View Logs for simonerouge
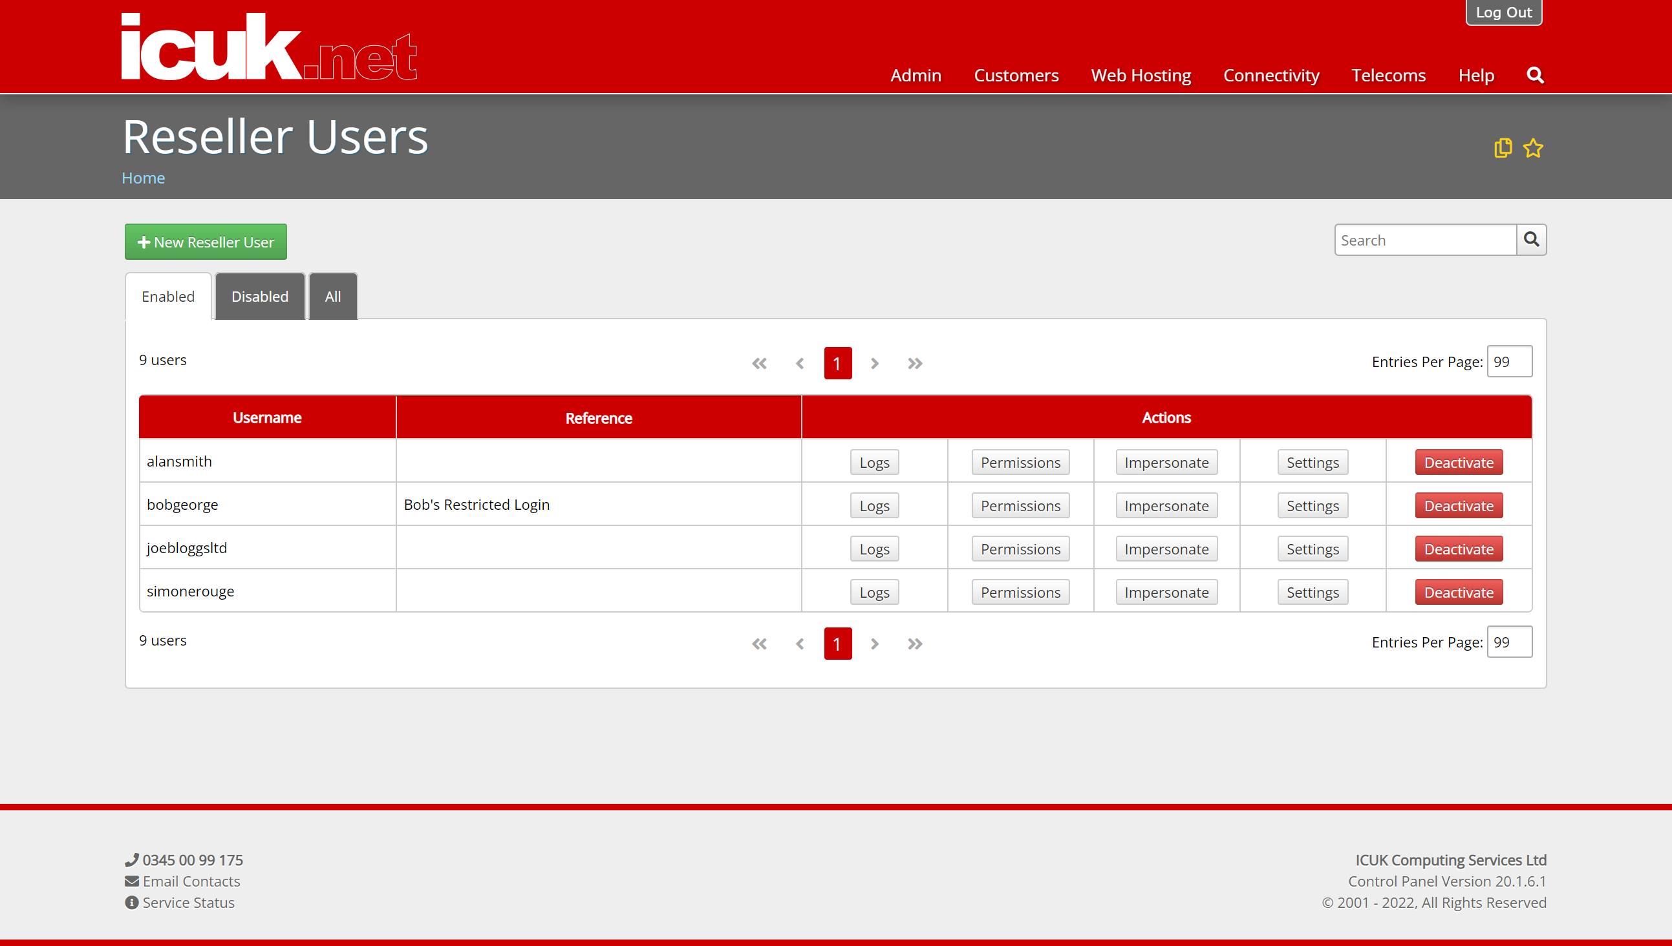The height and width of the screenshot is (946, 1672). coord(874,592)
